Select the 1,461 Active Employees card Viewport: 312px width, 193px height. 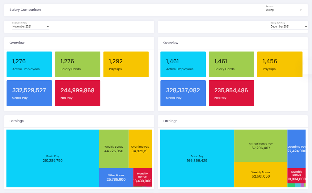pyautogui.click(x=183, y=64)
